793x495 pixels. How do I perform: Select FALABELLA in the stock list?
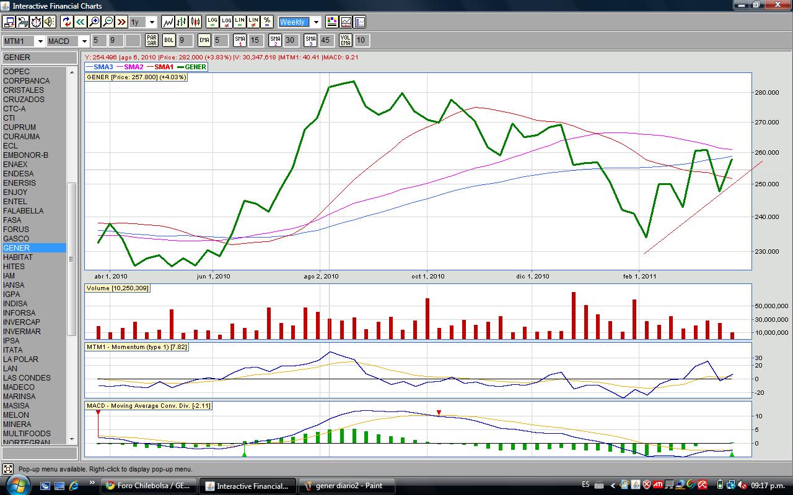[24, 210]
